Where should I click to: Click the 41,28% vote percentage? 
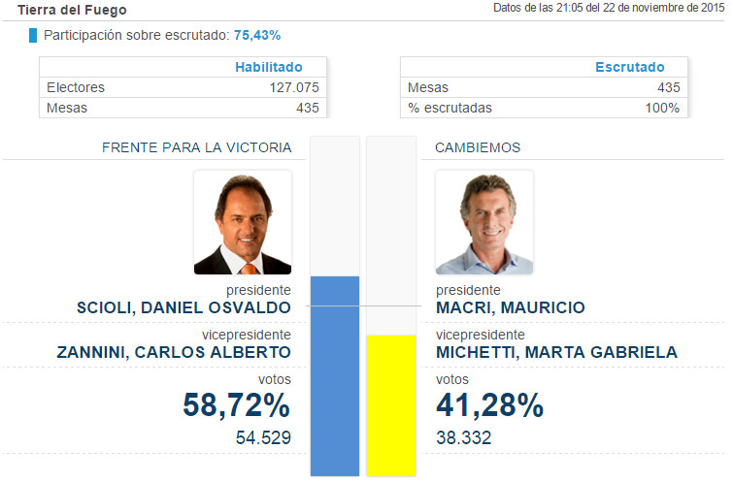click(489, 405)
